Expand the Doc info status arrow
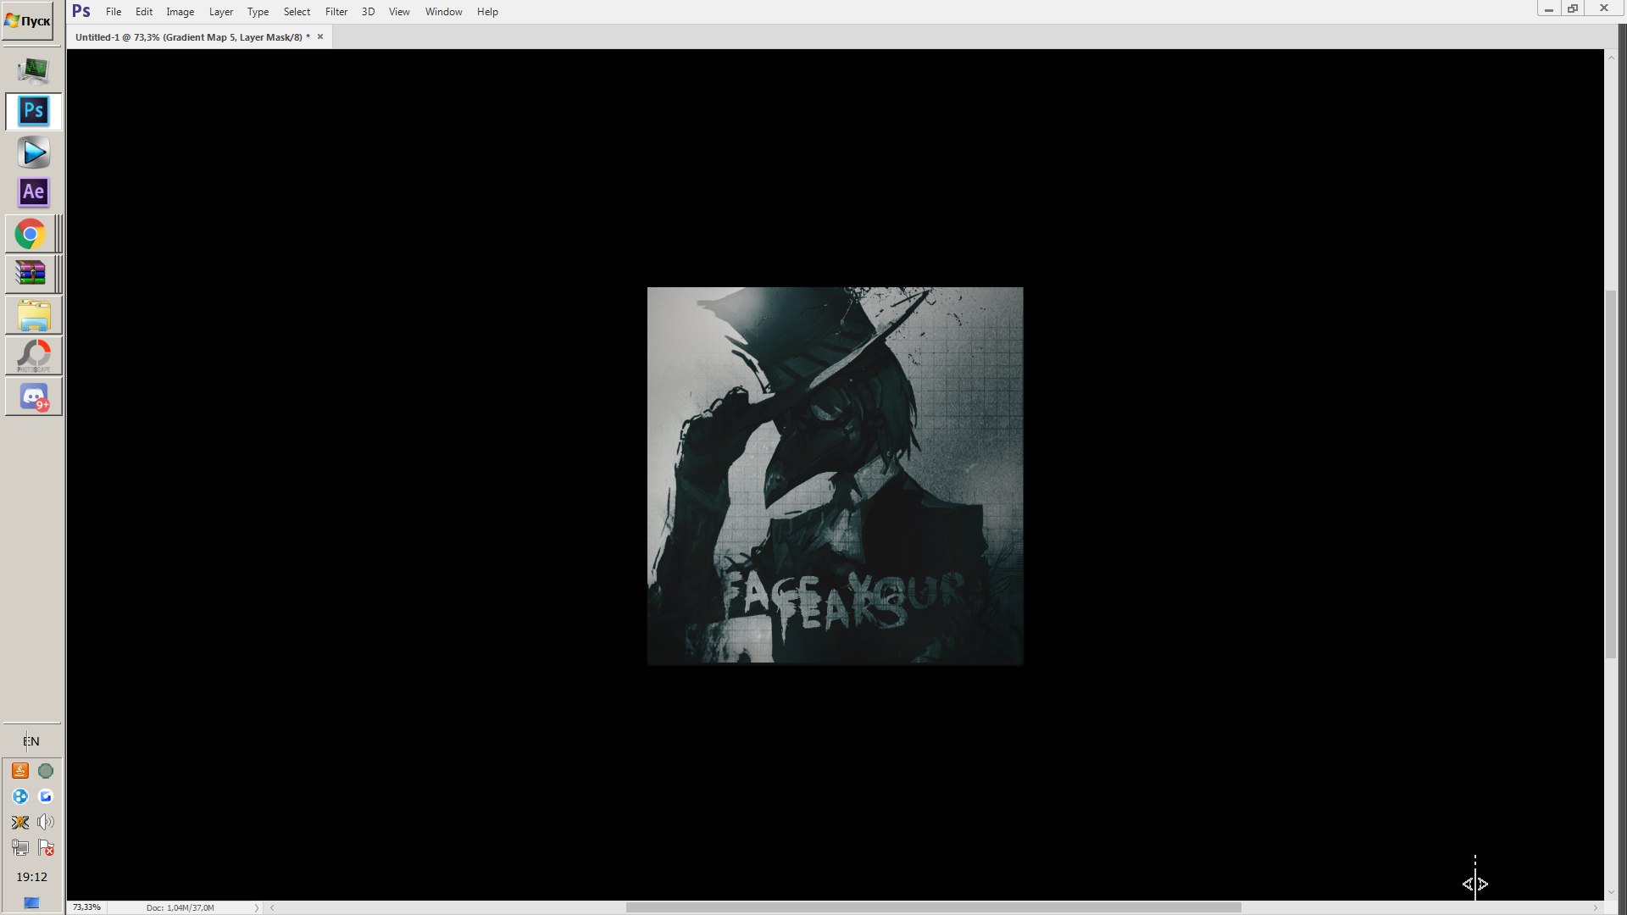Screen dimensions: 1627x915 (x=256, y=907)
